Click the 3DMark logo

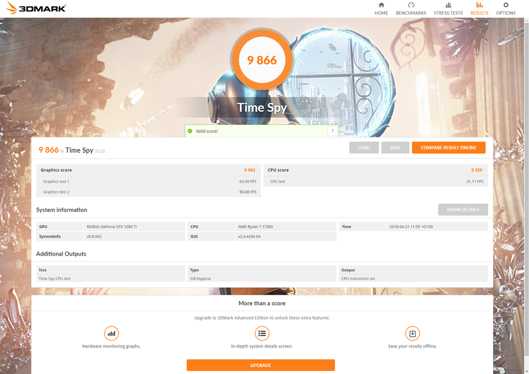pos(36,8)
